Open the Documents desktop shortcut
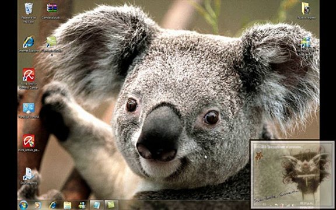The image size is (336, 210). tap(29, 174)
